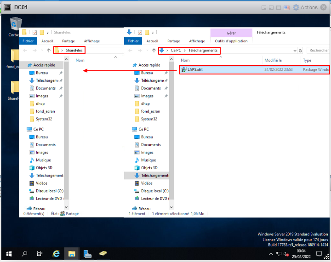Click the ShareFiles navigation pane scrollbar

pyautogui.click(x=66, y=129)
